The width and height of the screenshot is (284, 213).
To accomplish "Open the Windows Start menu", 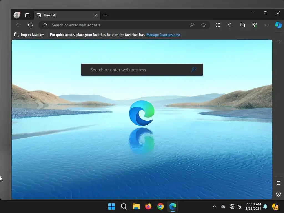I will pyautogui.click(x=111, y=206).
